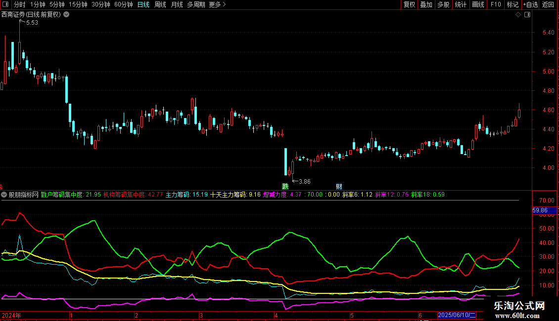The width and height of the screenshot is (559, 321).
Task: Click the 70.00 indicator axis label
Action: coord(547,201)
